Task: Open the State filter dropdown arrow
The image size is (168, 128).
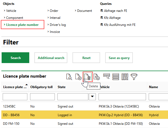Action: (x=92, y=96)
